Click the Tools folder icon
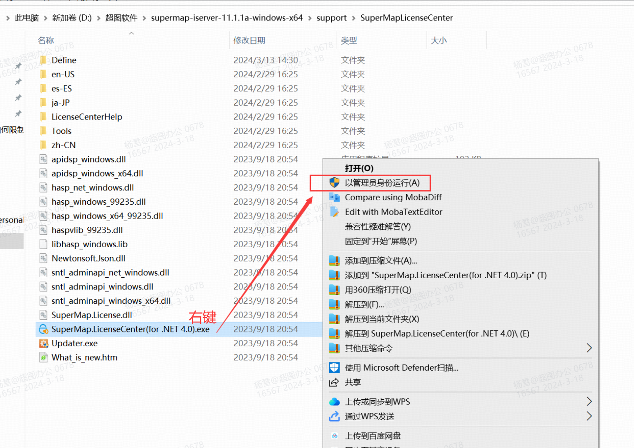The width and height of the screenshot is (634, 448). 43,131
